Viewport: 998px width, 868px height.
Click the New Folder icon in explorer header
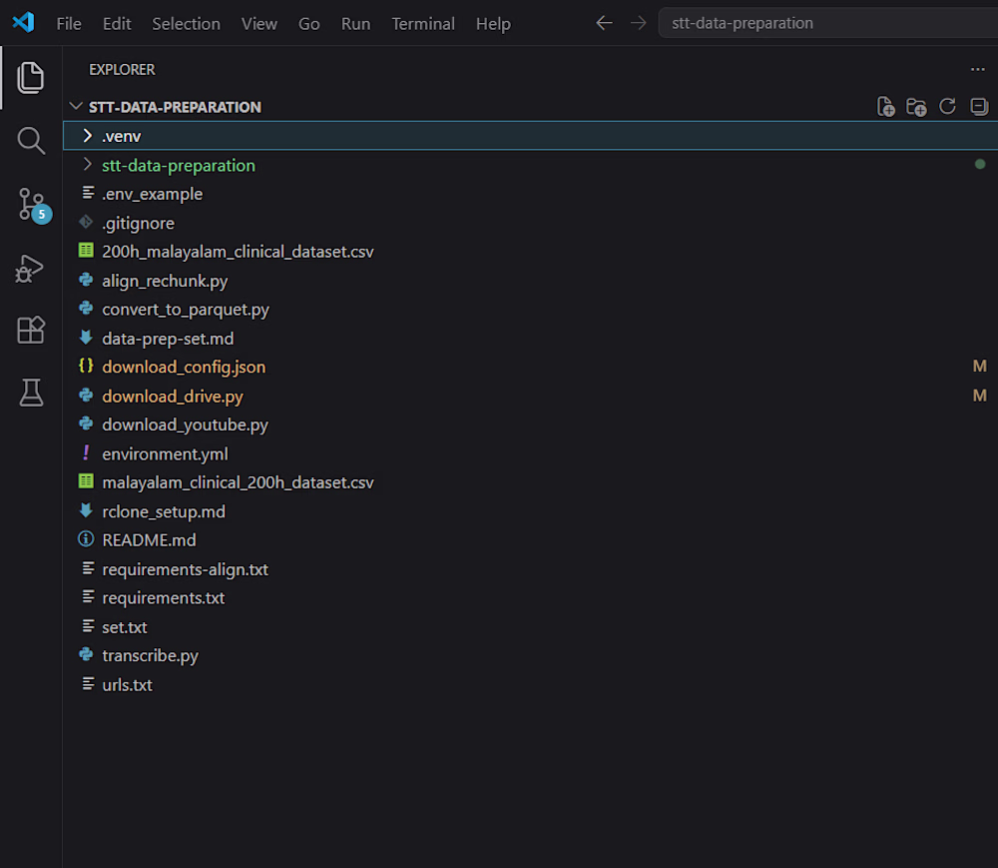tap(916, 107)
